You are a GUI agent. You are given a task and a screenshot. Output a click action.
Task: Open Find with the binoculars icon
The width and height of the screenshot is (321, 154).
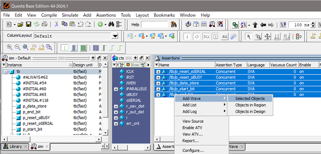coord(111,25)
